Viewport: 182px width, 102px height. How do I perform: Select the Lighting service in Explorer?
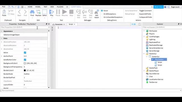pyautogui.click(x=152, y=39)
